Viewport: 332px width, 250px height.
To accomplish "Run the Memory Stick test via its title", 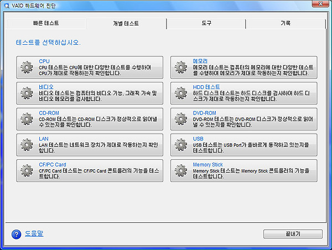I will 207,164.
